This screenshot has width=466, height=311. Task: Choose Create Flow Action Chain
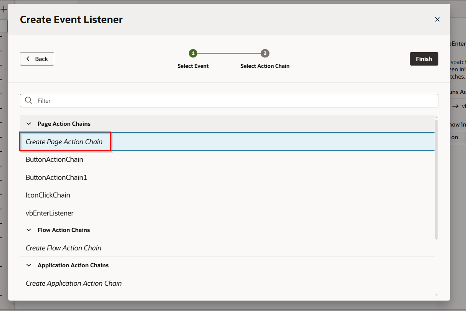pyautogui.click(x=63, y=248)
